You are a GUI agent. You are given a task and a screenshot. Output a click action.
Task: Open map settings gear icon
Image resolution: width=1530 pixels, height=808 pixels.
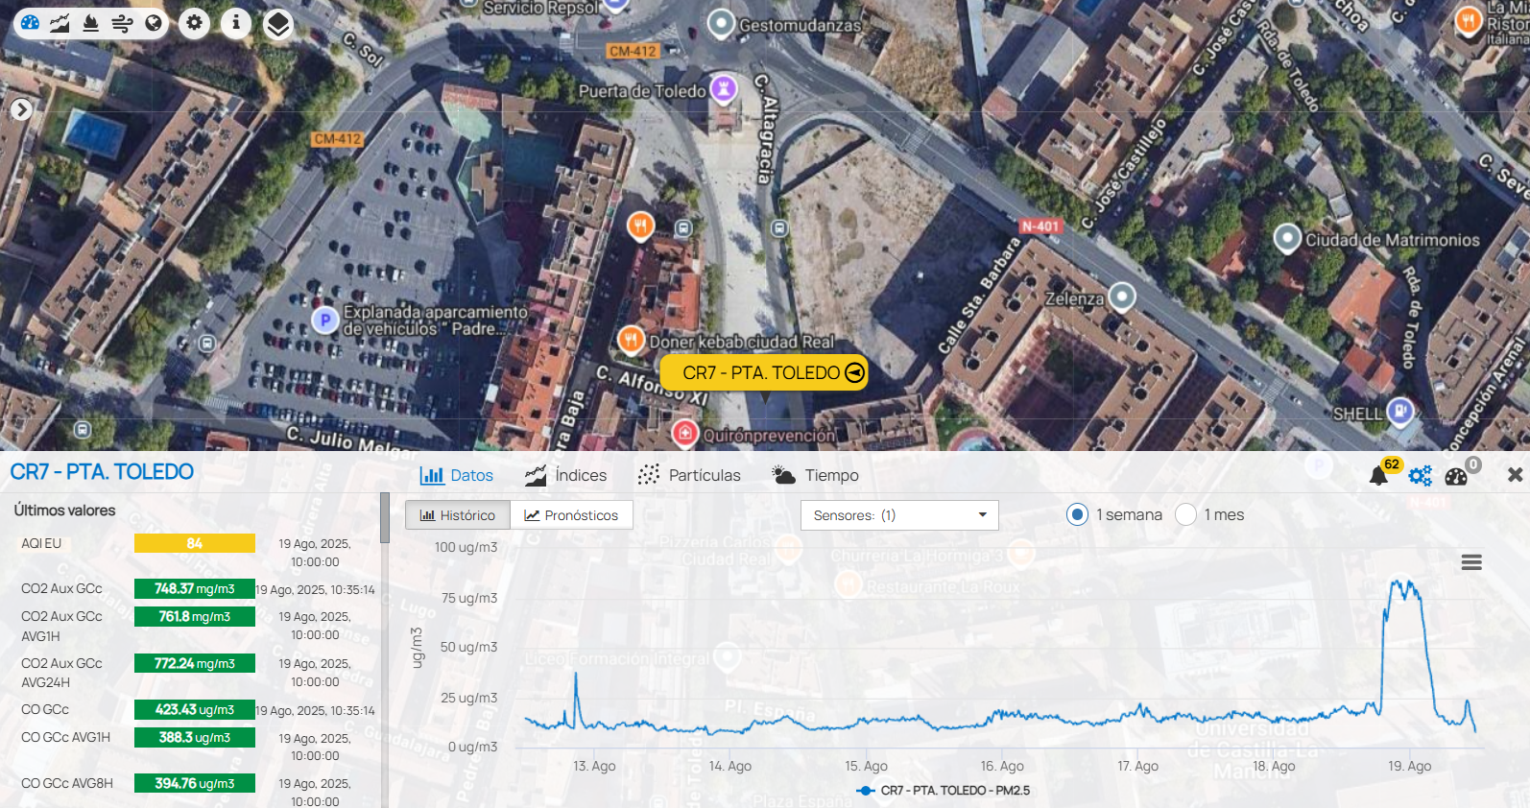195,23
